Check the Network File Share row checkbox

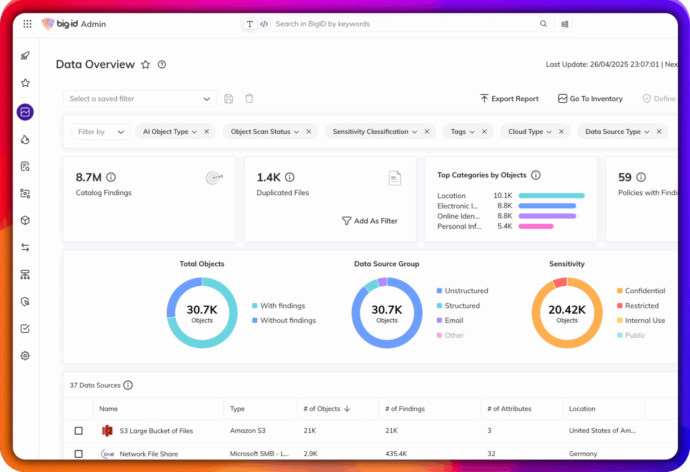(x=79, y=454)
